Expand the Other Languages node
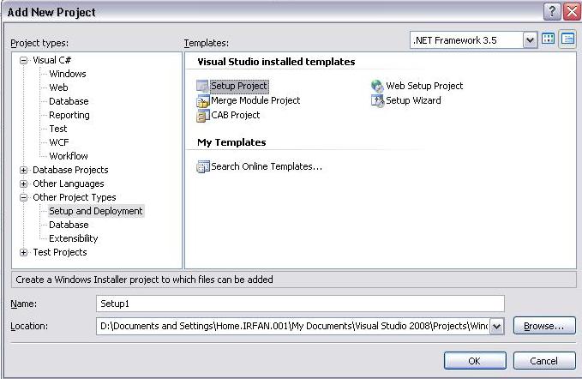 [24, 183]
